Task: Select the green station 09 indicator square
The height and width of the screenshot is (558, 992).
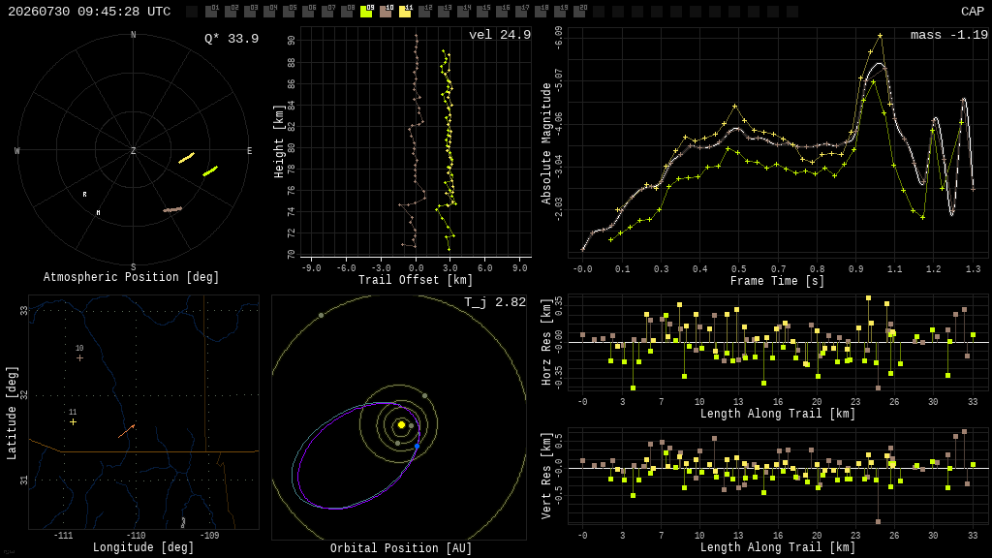Action: (x=366, y=12)
